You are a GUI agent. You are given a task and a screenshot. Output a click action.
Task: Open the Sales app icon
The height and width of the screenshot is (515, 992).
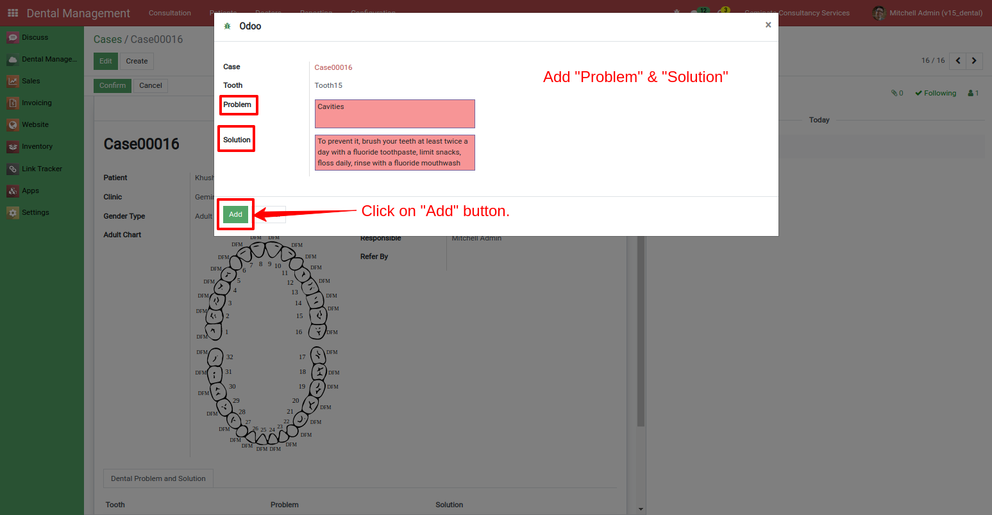pos(13,81)
